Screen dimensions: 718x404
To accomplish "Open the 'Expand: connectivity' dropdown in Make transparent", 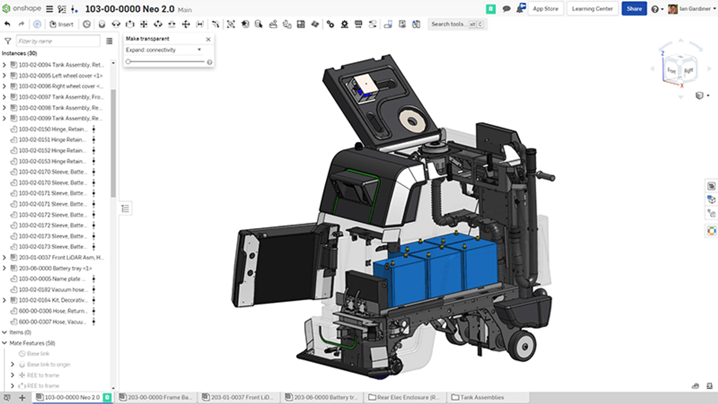I will click(x=199, y=50).
